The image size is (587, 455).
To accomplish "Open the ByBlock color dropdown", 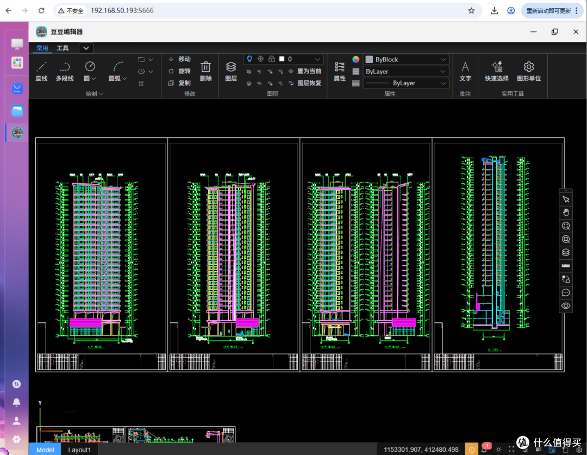I will click(x=406, y=60).
